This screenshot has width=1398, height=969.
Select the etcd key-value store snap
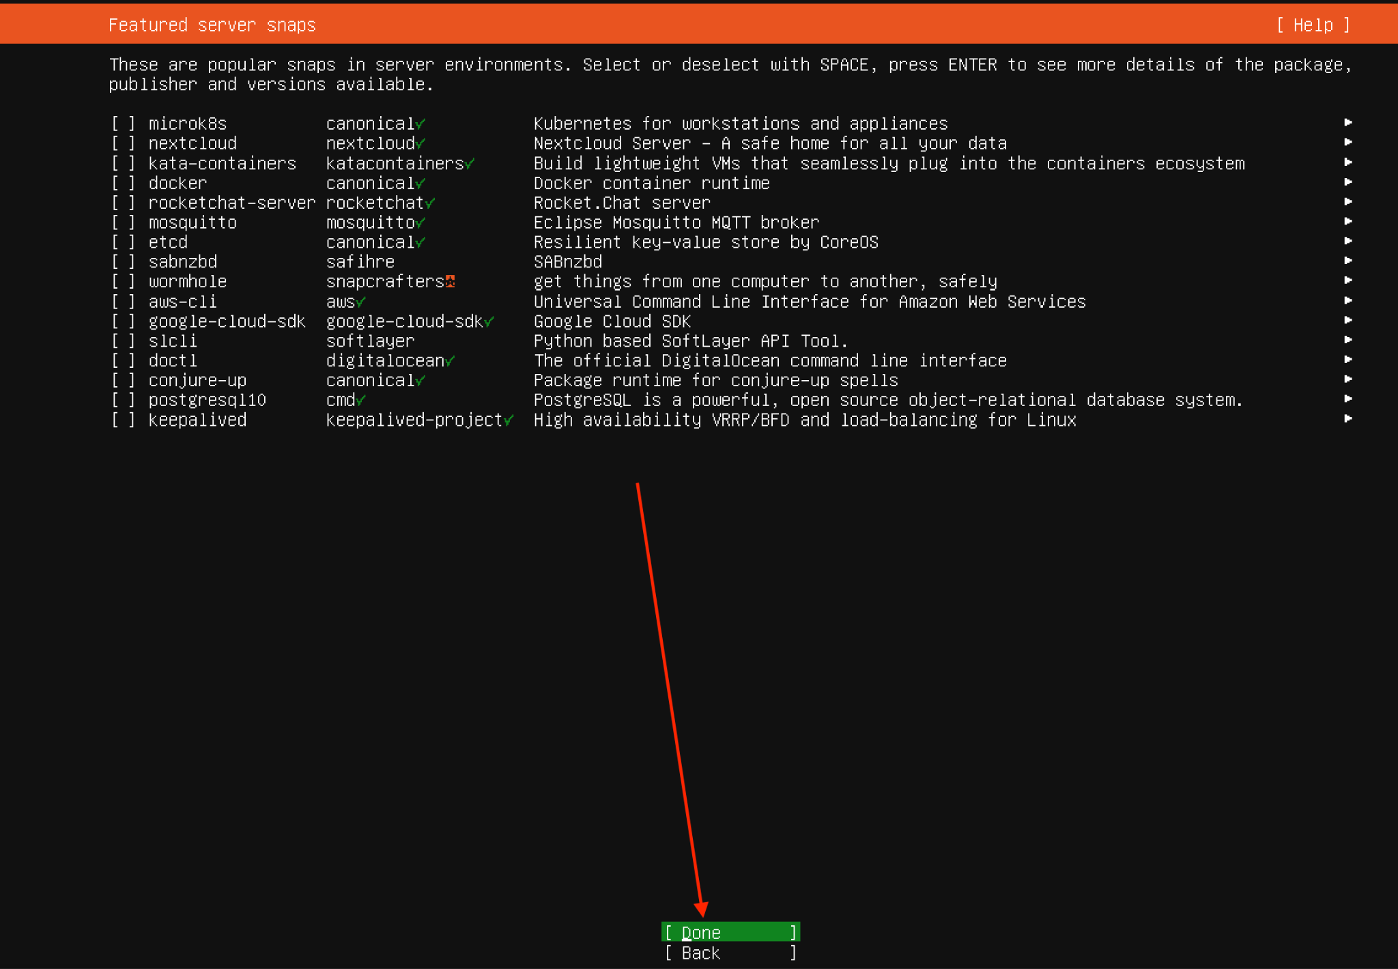[122, 242]
